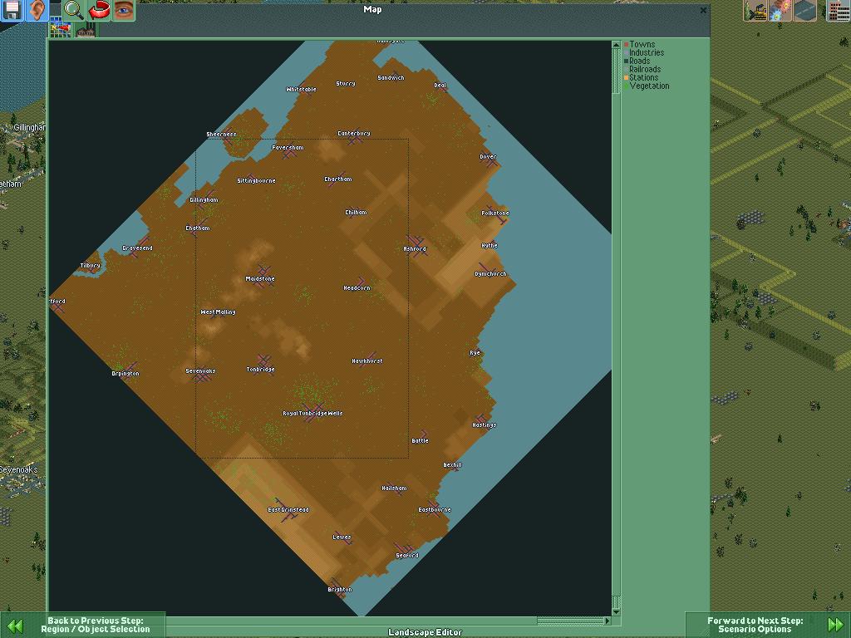Click Eastbourne town label on the map
This screenshot has height=638, width=851.
434,510
